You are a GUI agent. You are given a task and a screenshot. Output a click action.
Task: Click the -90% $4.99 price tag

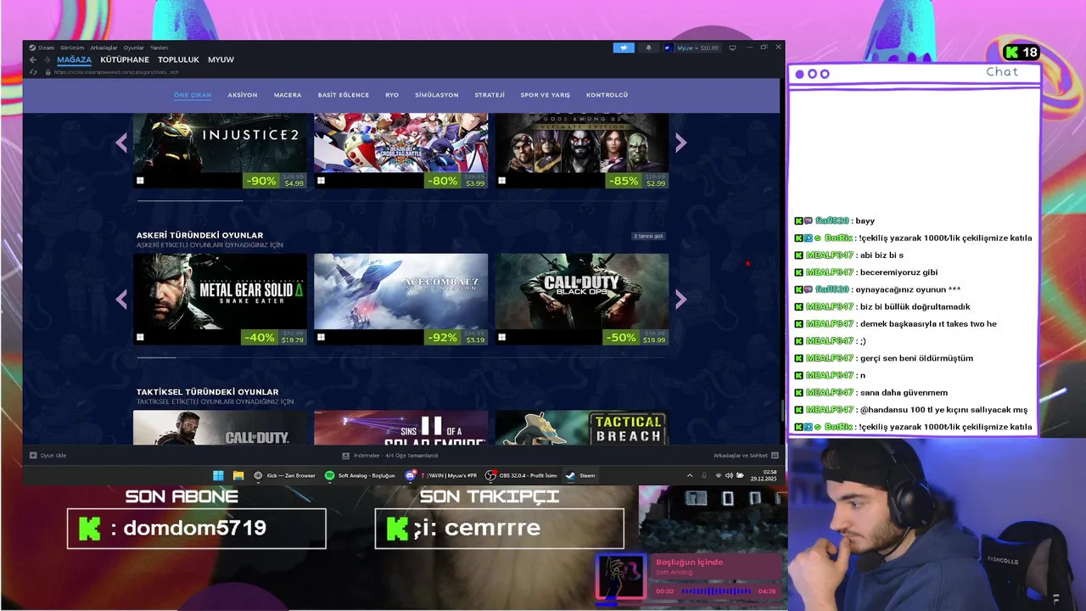[275, 181]
